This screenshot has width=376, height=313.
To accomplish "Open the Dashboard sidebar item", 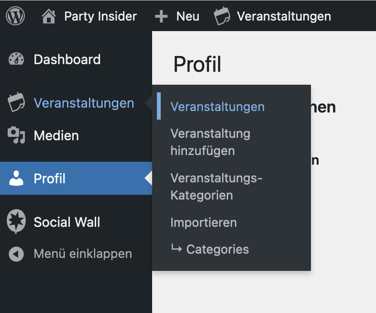I will [x=67, y=59].
